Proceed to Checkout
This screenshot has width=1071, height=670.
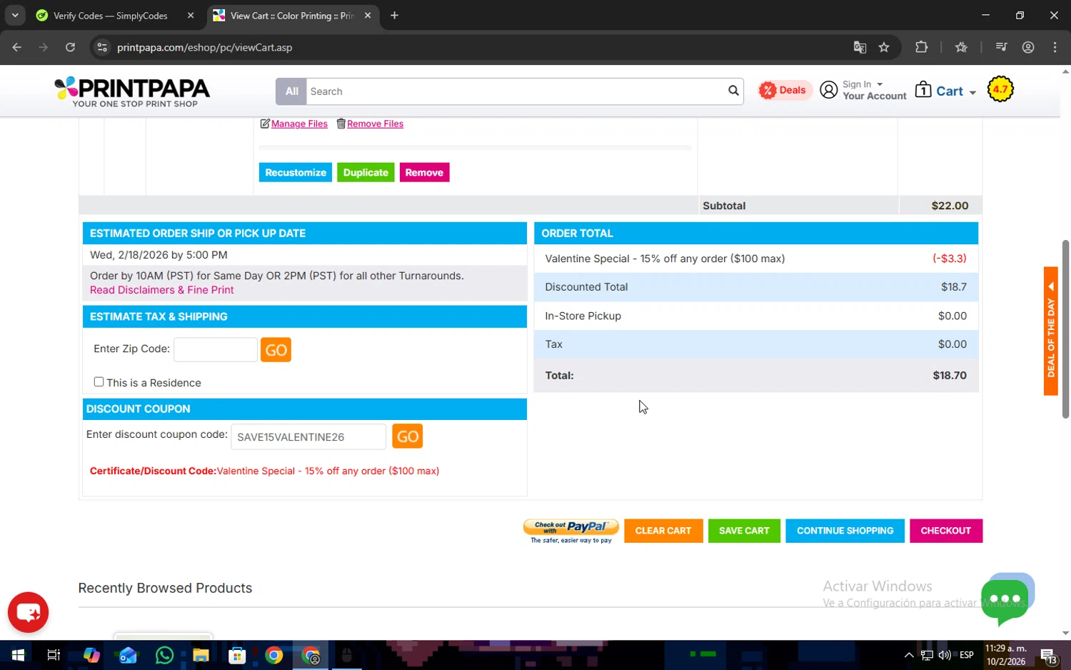pyautogui.click(x=946, y=531)
